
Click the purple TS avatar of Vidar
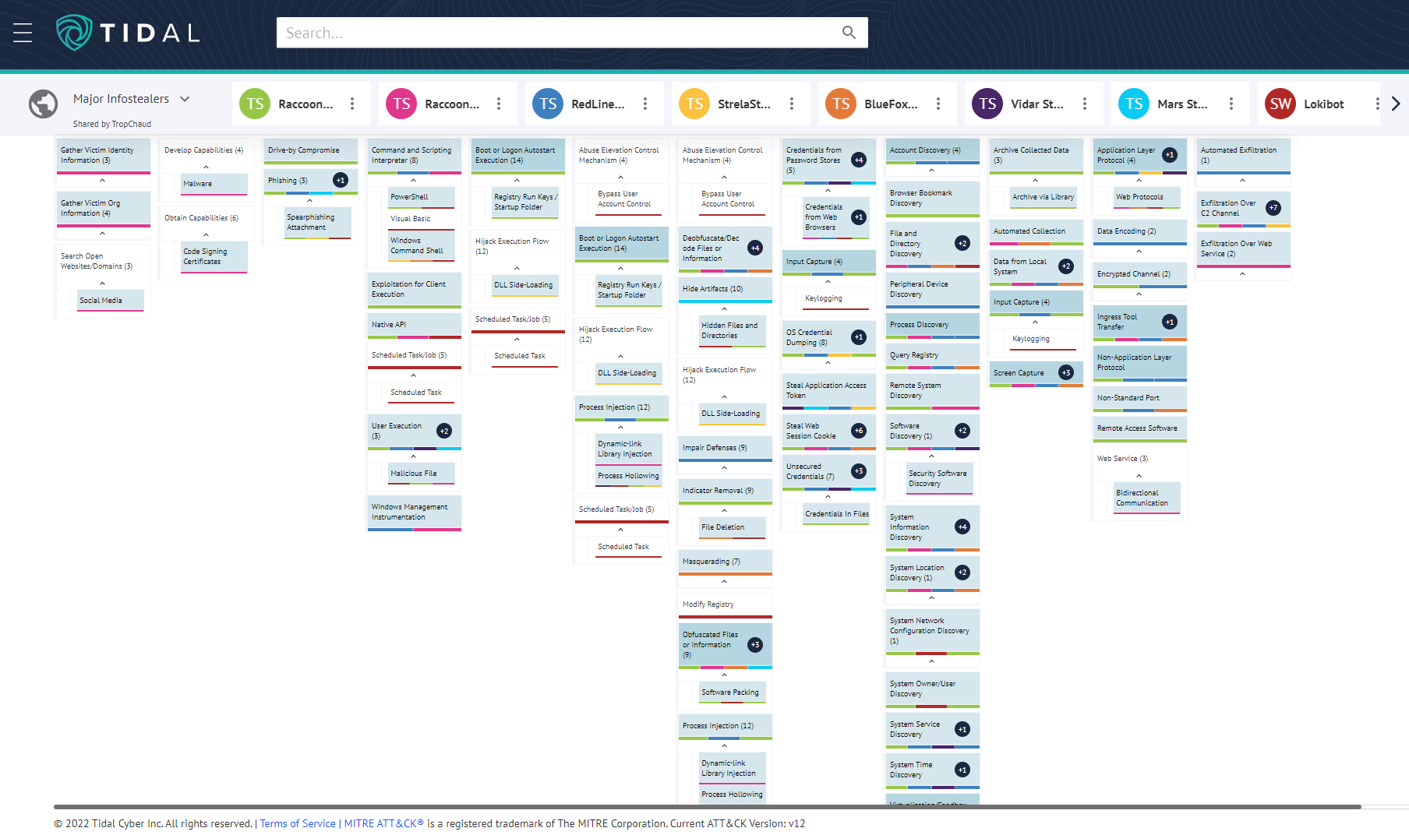[x=987, y=104]
